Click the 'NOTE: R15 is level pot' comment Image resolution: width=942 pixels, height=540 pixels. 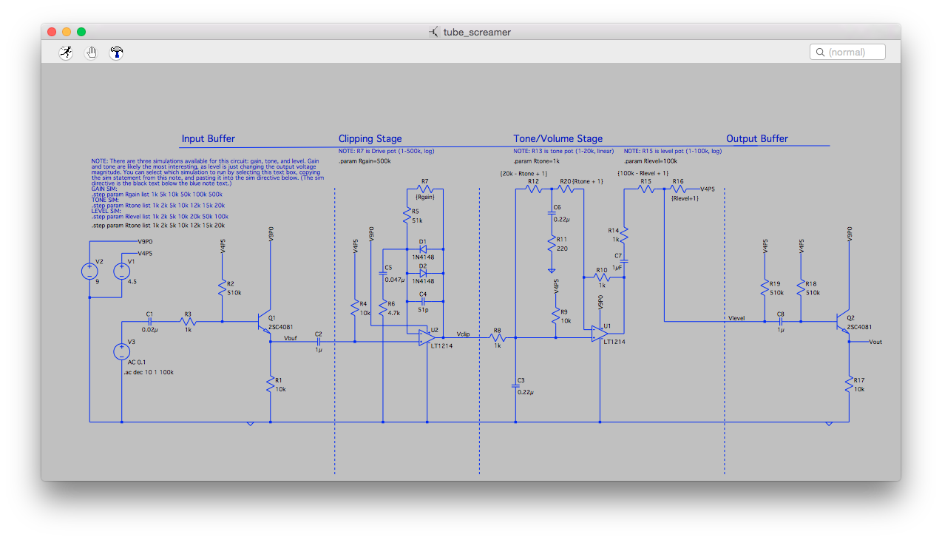tap(673, 151)
